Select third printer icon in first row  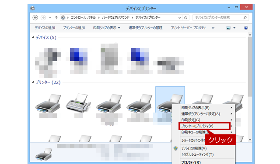click(109, 103)
